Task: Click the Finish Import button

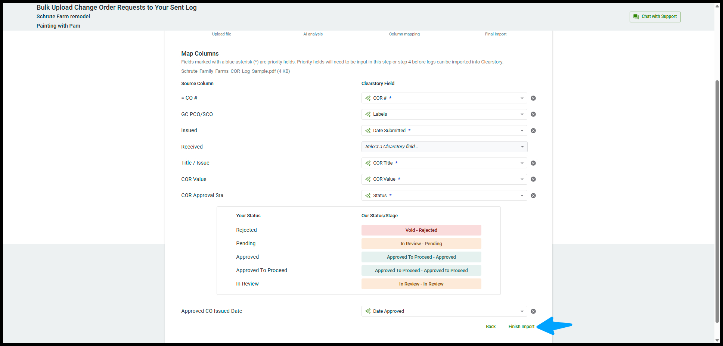Action: coord(521,327)
